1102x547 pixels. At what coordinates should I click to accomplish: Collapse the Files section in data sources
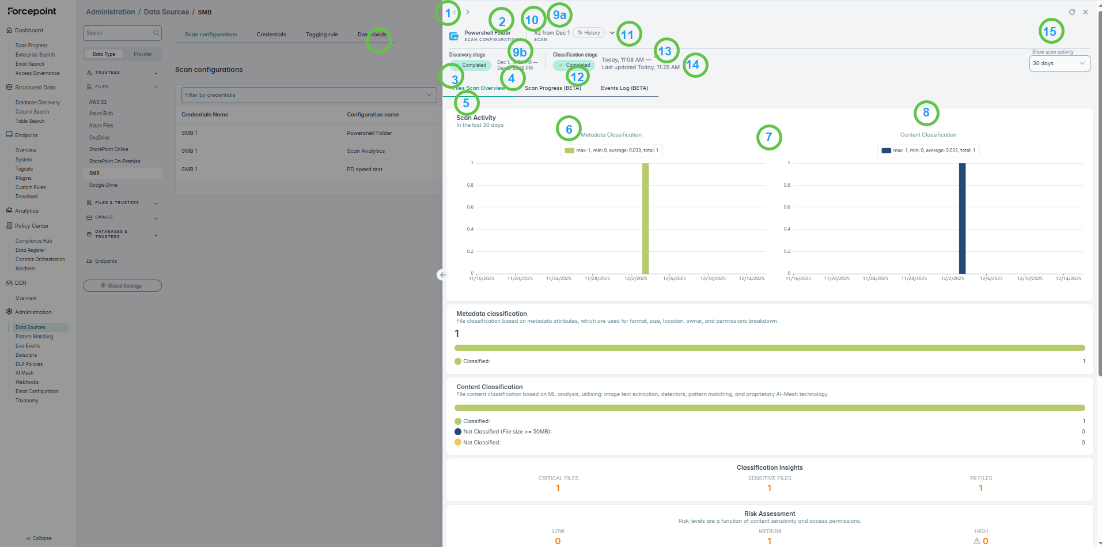tap(156, 87)
